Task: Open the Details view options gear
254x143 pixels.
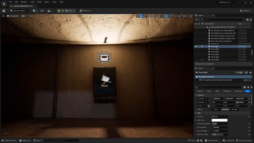Action: [x=251, y=87]
